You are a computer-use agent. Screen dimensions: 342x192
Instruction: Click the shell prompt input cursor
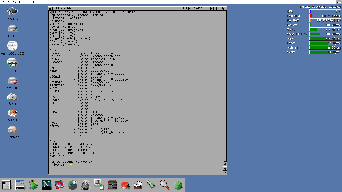click(71, 165)
